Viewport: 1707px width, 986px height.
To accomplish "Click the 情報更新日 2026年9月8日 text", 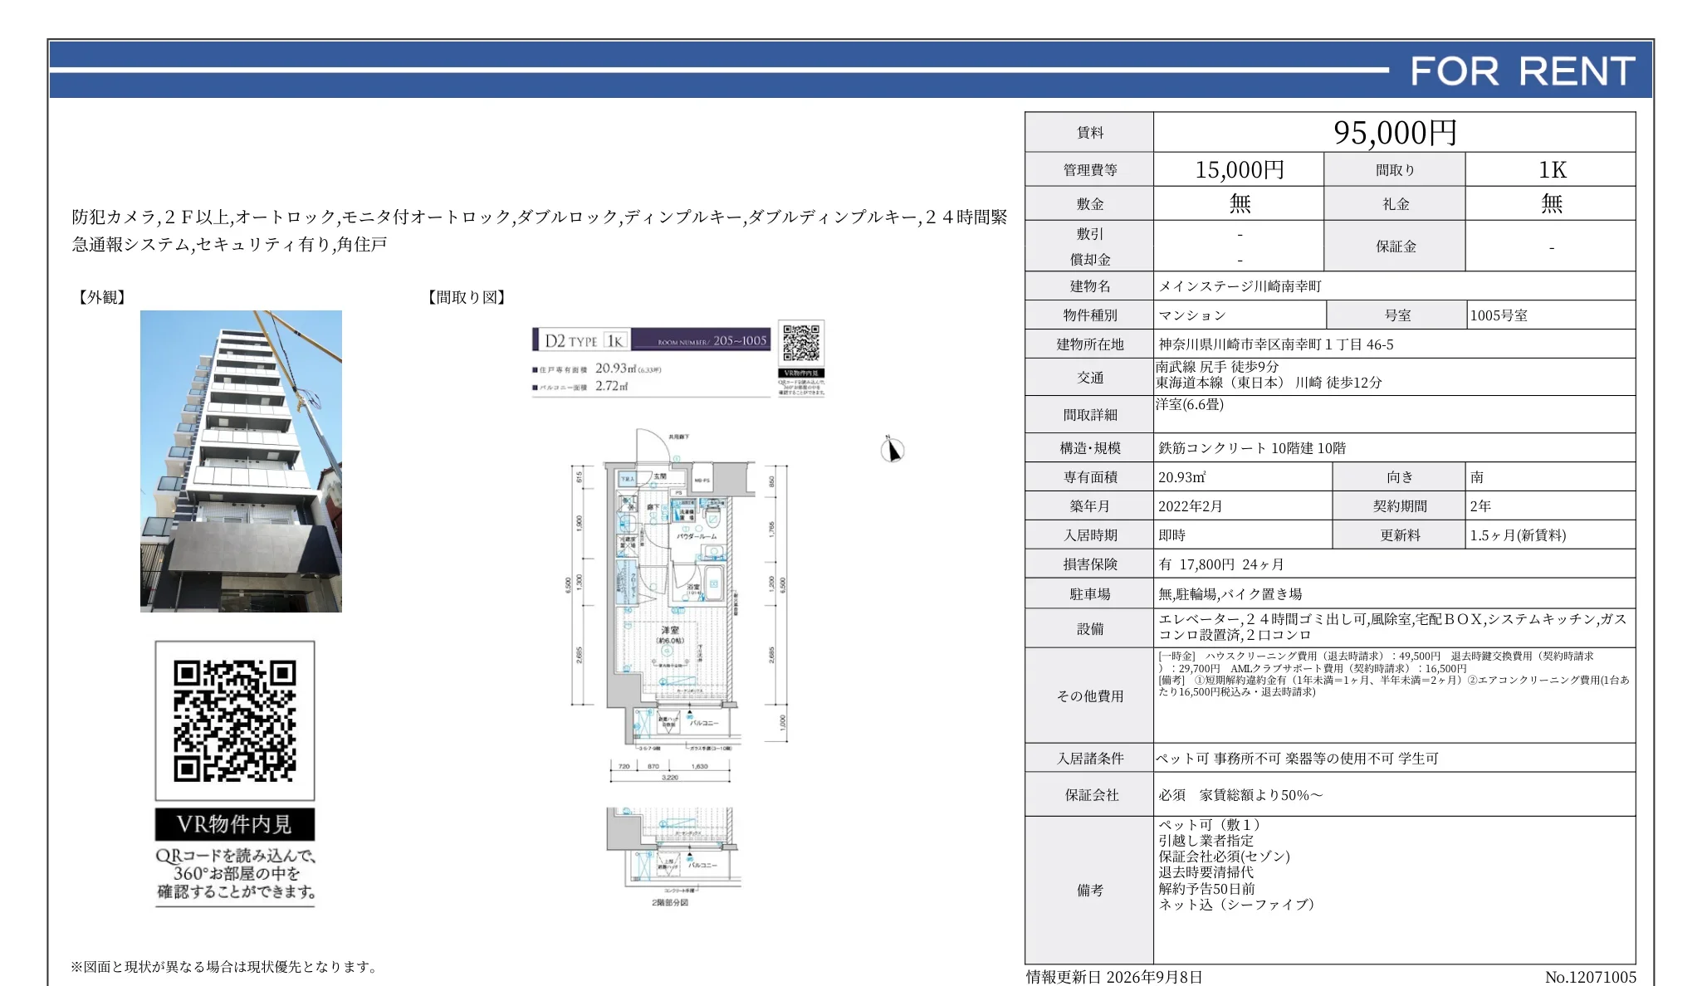I will (x=1114, y=977).
